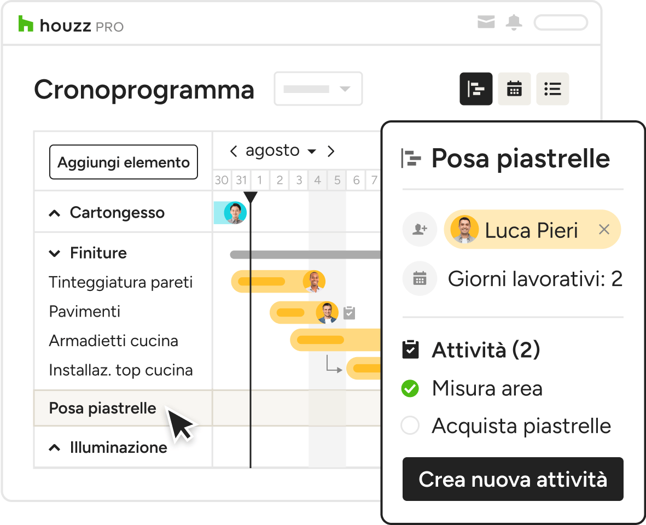The width and height of the screenshot is (646, 525).
Task: Click the add assignee icon
Action: [420, 230]
